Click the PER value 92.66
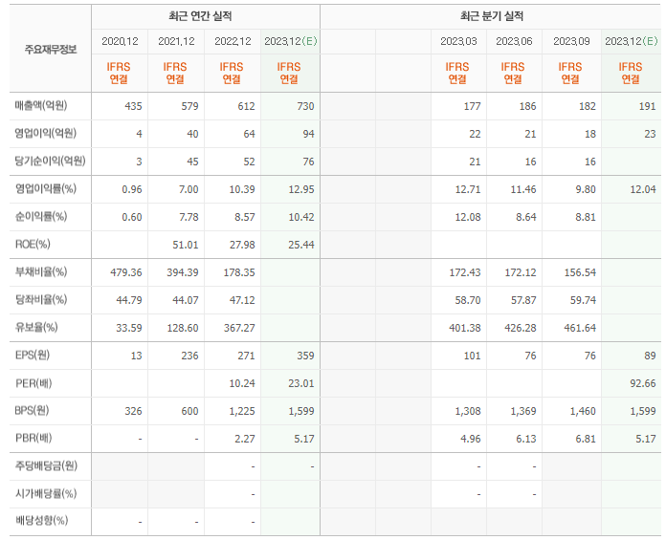The image size is (666, 540). point(643,383)
